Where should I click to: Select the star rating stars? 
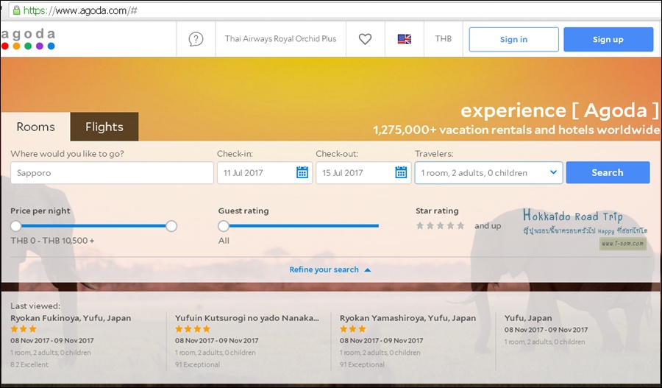pyautogui.click(x=440, y=226)
